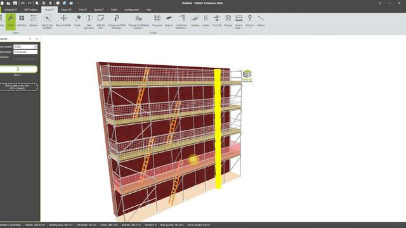Click the Tubes length in status bar
The height and width of the screenshot is (228, 406).
(x=109, y=225)
